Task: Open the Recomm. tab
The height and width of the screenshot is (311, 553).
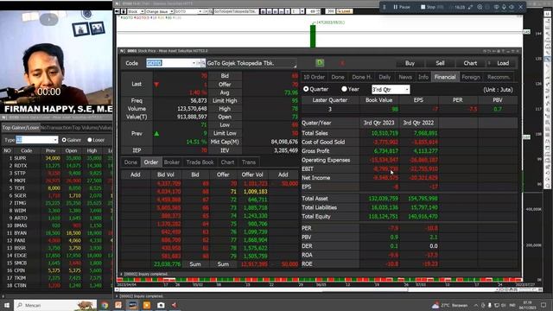Action: [x=499, y=77]
